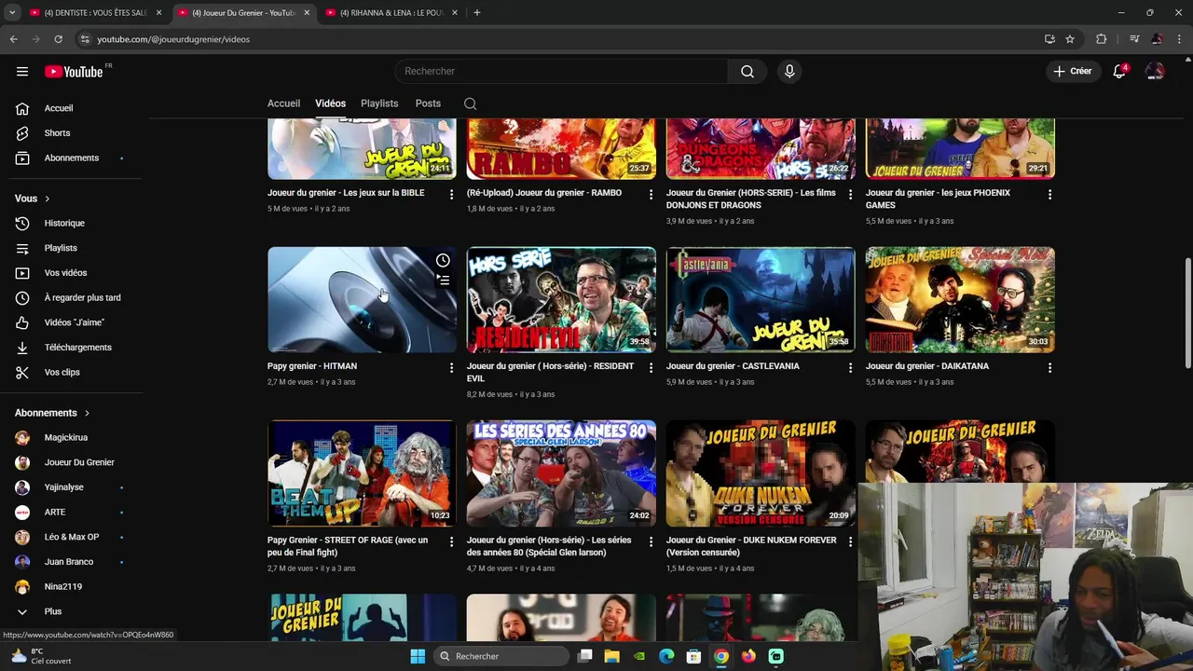Click the Créer button

tap(1073, 71)
